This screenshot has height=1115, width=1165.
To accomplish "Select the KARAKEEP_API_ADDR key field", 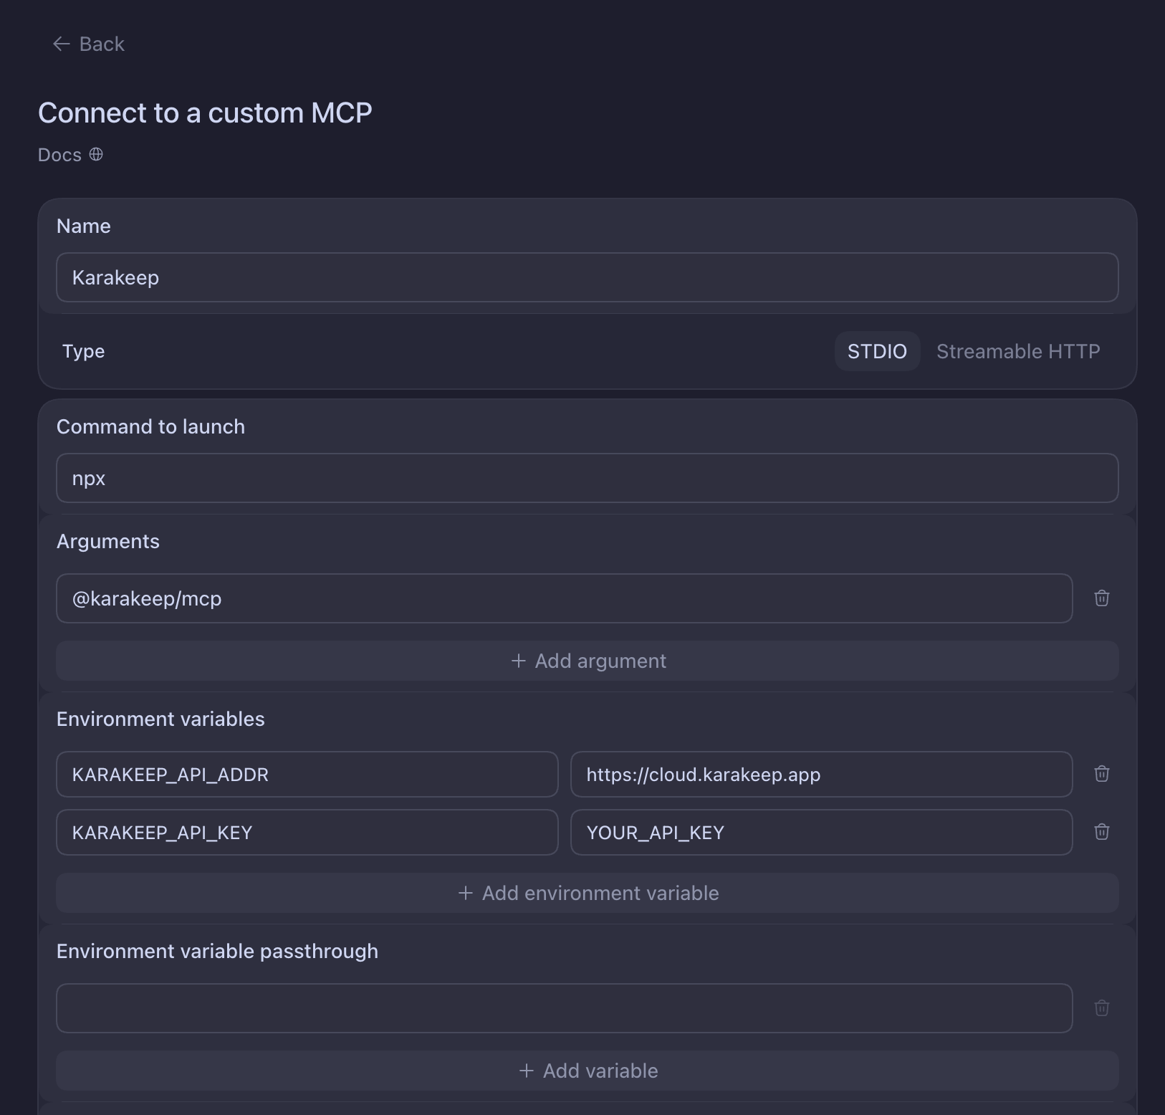I will click(307, 774).
